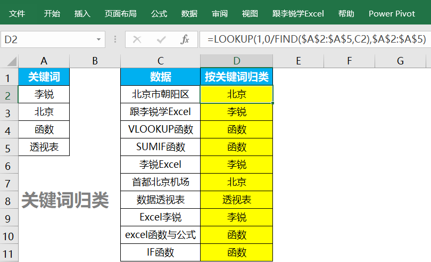The image size is (431, 262).
Task: Click the formula bar LOOKUP formula text
Action: [317, 39]
